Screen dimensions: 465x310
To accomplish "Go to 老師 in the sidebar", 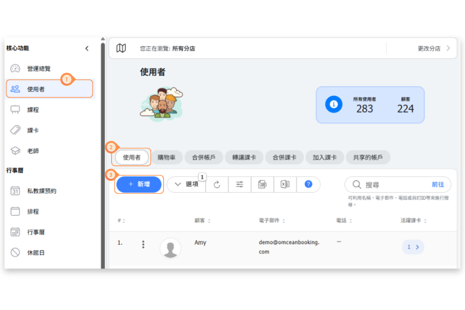I will (33, 151).
